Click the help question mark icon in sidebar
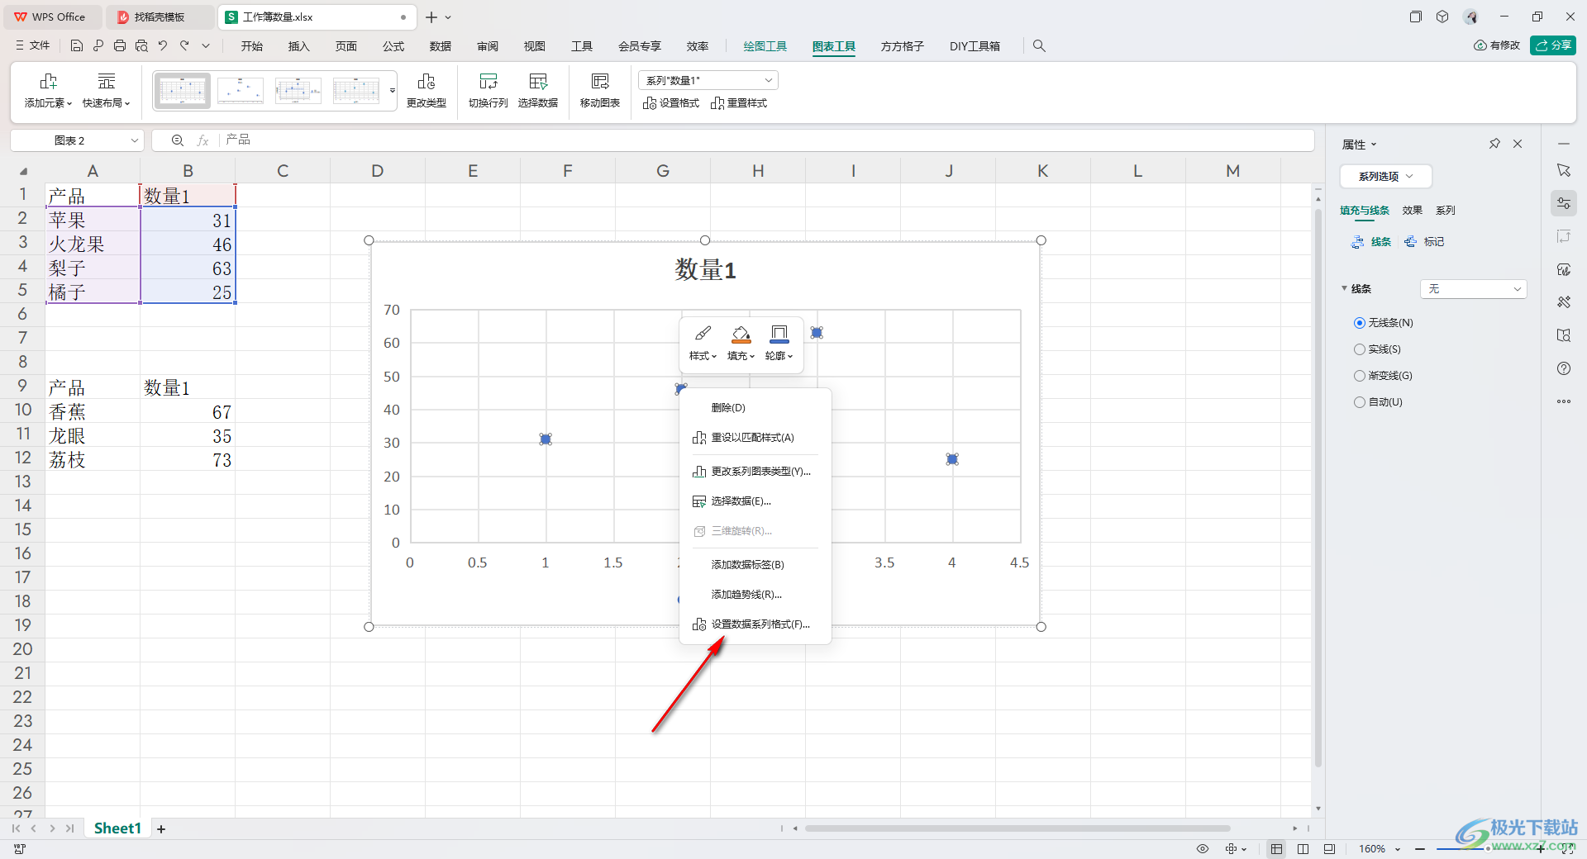The height and width of the screenshot is (859, 1587). coord(1564,368)
